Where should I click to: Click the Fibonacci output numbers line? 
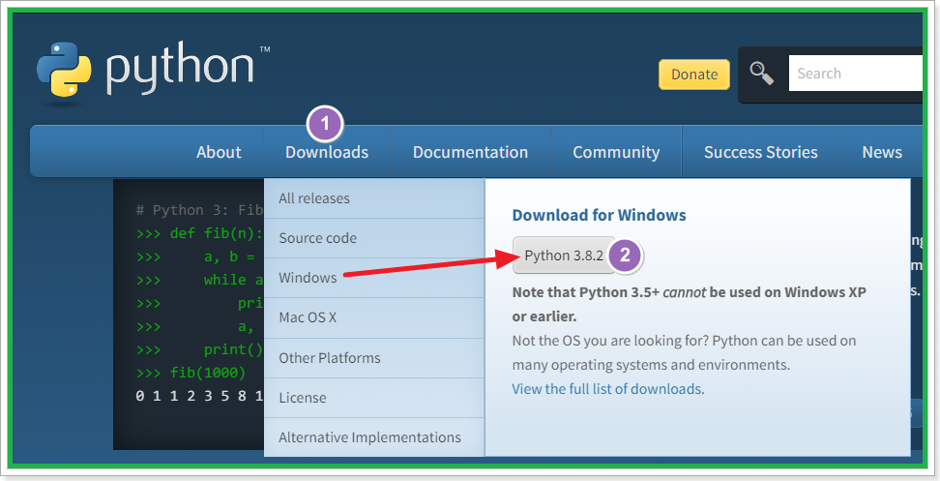[x=199, y=396]
